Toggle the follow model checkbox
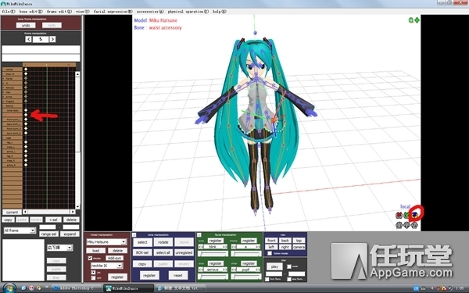 [270, 253]
